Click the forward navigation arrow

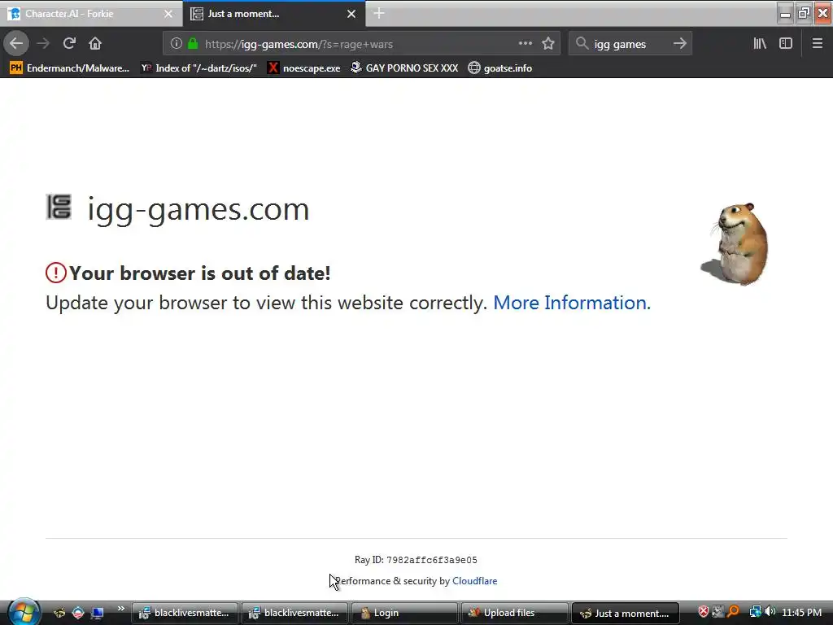(x=43, y=44)
